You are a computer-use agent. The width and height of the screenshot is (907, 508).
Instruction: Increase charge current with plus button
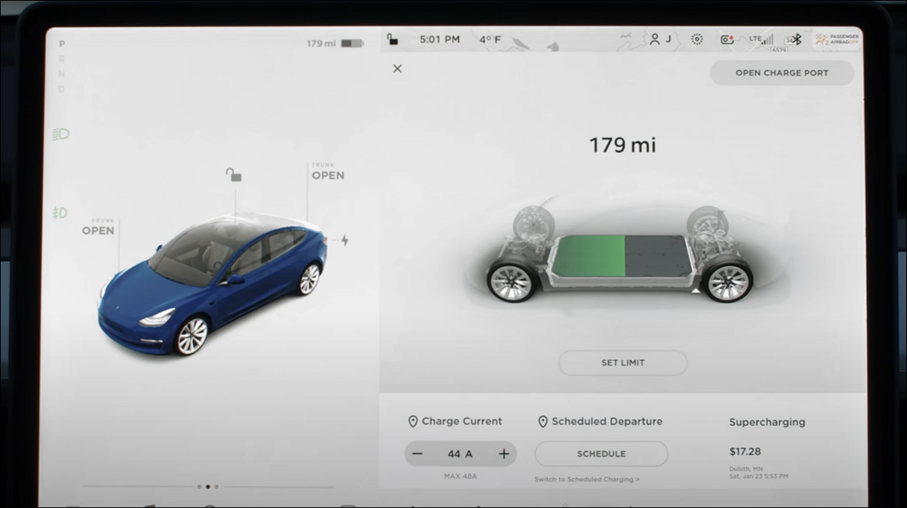click(x=504, y=454)
